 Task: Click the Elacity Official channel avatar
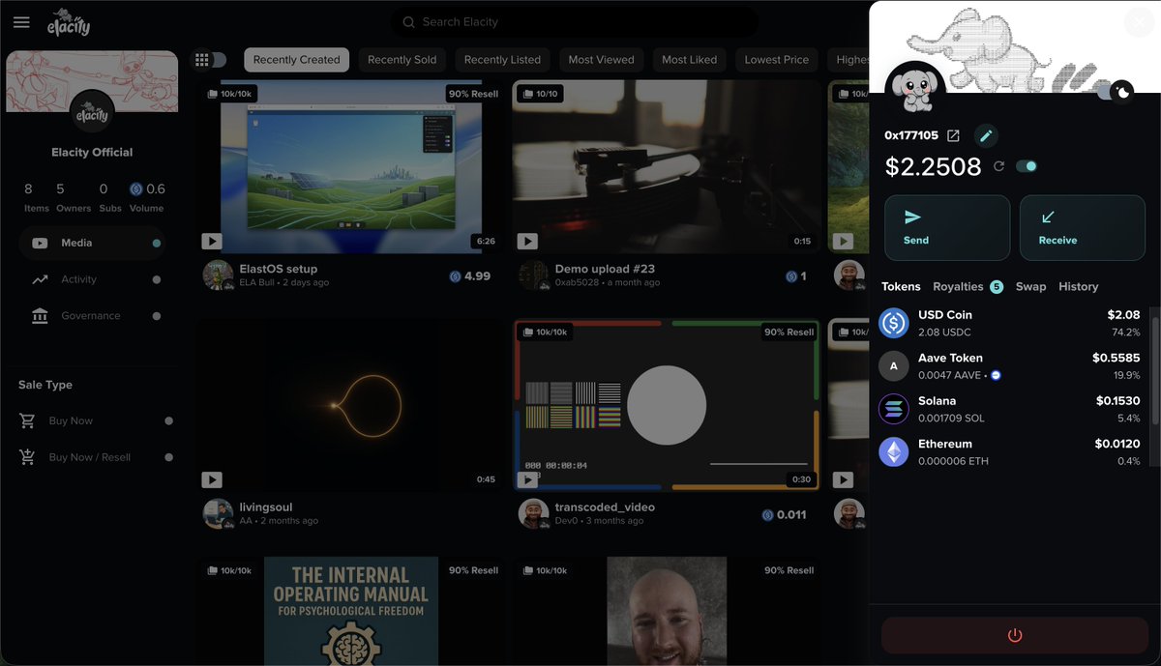(x=92, y=112)
